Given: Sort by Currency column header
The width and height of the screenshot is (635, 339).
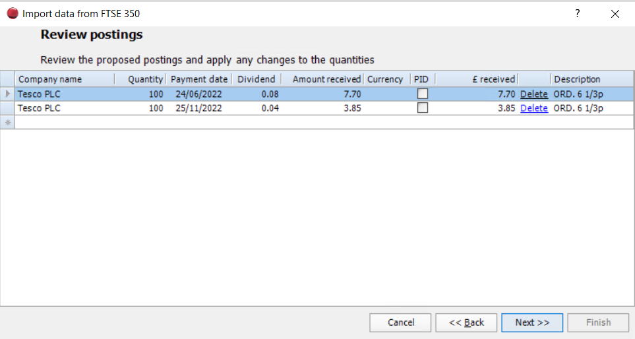Looking at the screenshot, I should (387, 79).
